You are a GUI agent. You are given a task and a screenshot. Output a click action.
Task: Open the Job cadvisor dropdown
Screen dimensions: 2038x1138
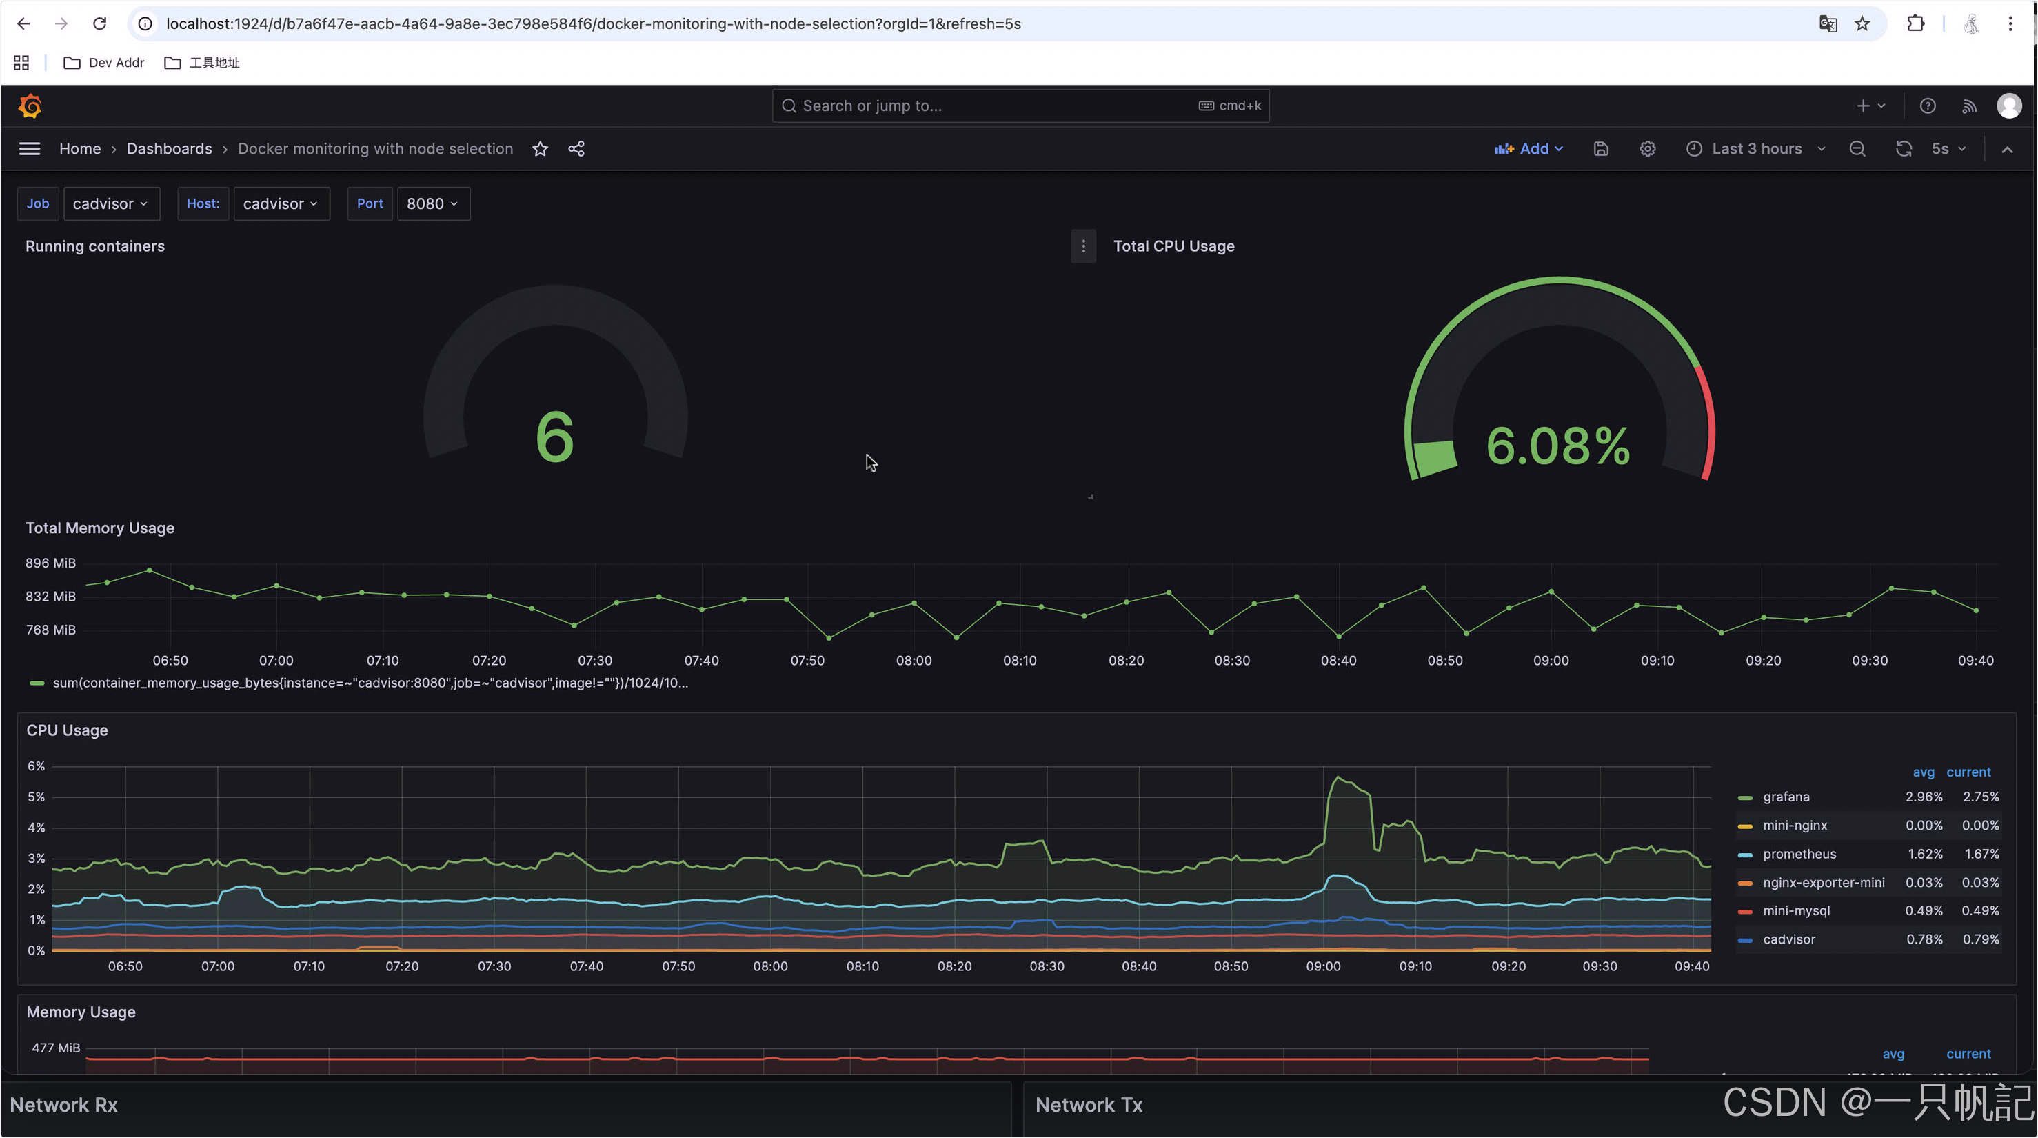pyautogui.click(x=111, y=203)
